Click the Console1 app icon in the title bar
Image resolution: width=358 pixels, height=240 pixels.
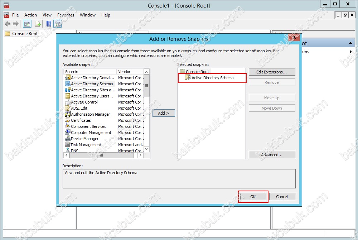click(6, 5)
